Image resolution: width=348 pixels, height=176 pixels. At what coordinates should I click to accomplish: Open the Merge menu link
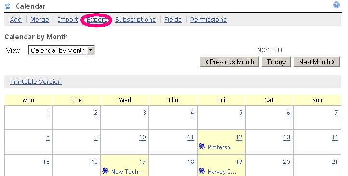pos(40,20)
